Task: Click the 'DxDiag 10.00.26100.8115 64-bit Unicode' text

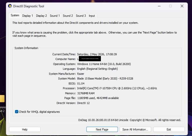Action: tap(103, 120)
